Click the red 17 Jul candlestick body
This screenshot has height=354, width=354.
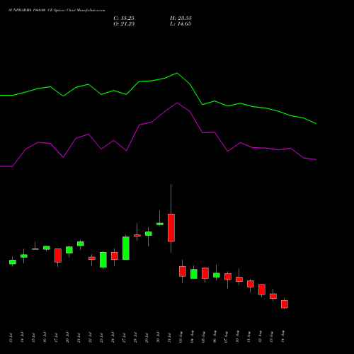(x=58, y=256)
